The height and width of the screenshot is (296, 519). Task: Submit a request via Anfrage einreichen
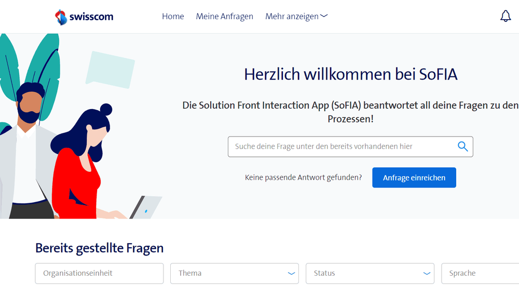tap(414, 178)
